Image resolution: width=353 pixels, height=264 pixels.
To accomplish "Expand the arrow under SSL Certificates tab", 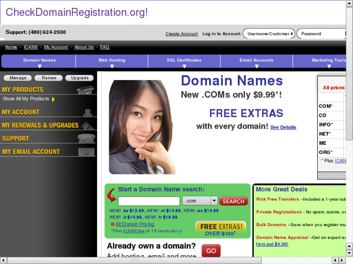I will [x=185, y=66].
